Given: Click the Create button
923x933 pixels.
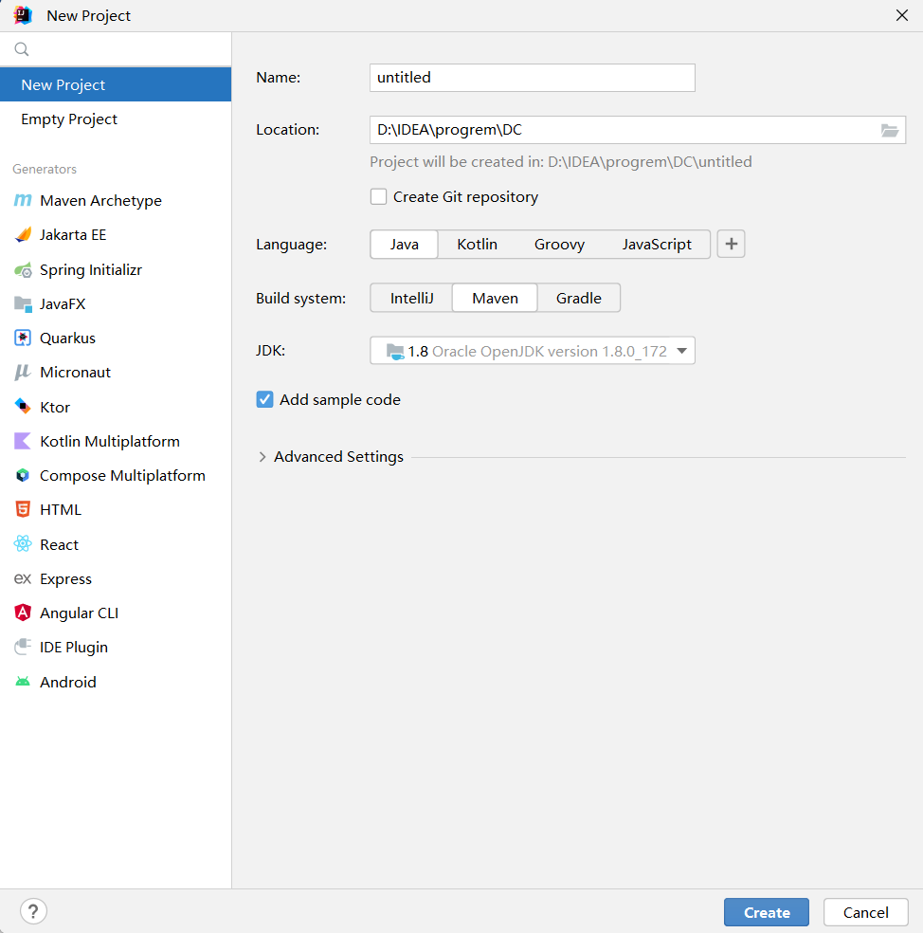Looking at the screenshot, I should click(767, 912).
